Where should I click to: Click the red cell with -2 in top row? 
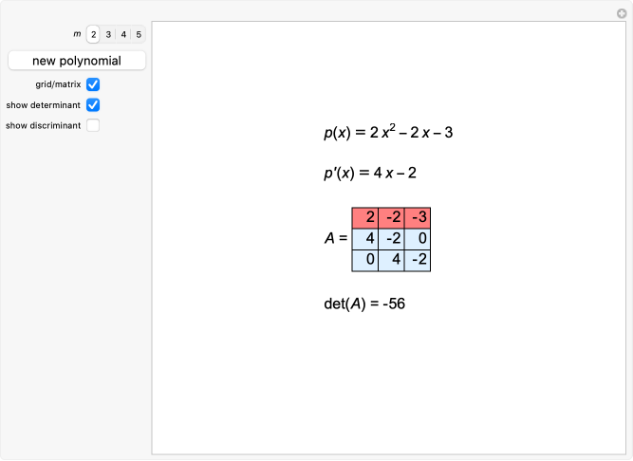tap(391, 217)
